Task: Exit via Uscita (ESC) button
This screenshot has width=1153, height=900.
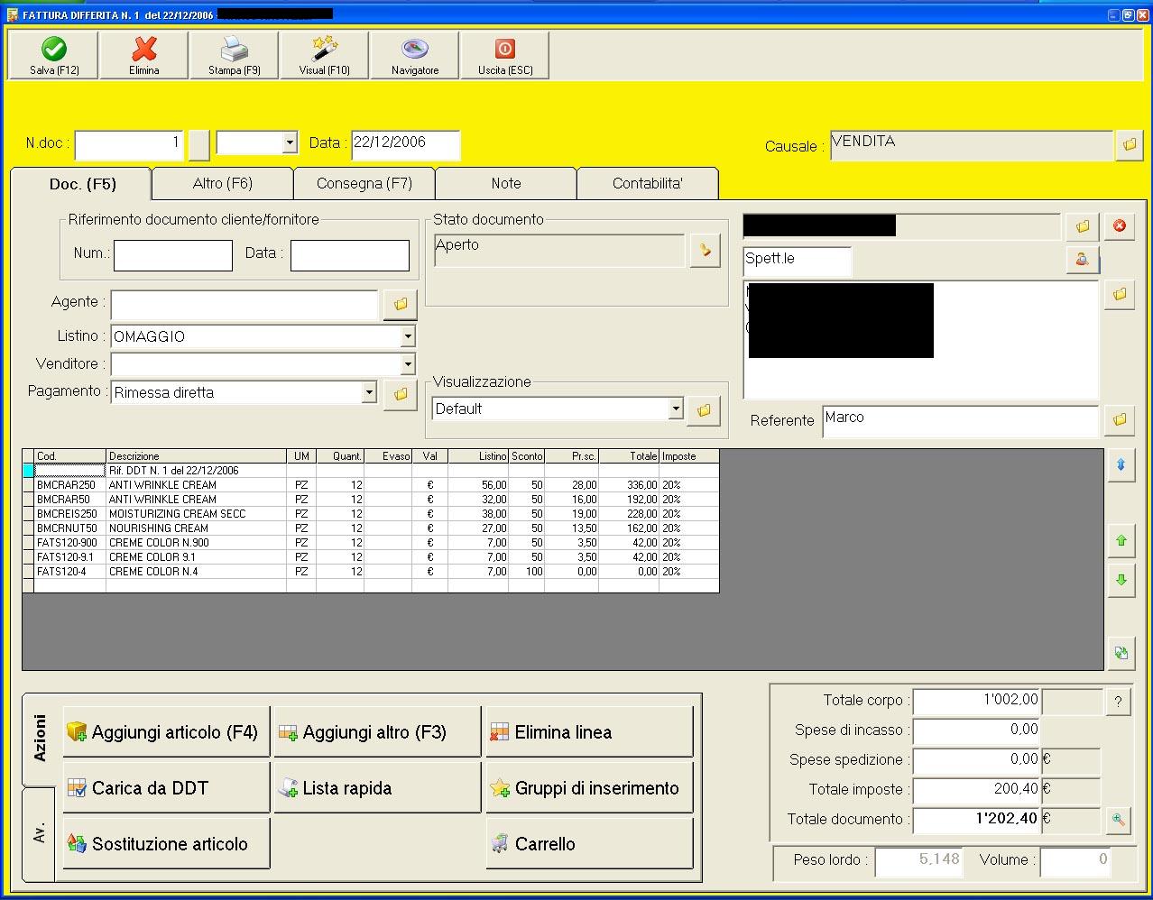Action: (504, 56)
